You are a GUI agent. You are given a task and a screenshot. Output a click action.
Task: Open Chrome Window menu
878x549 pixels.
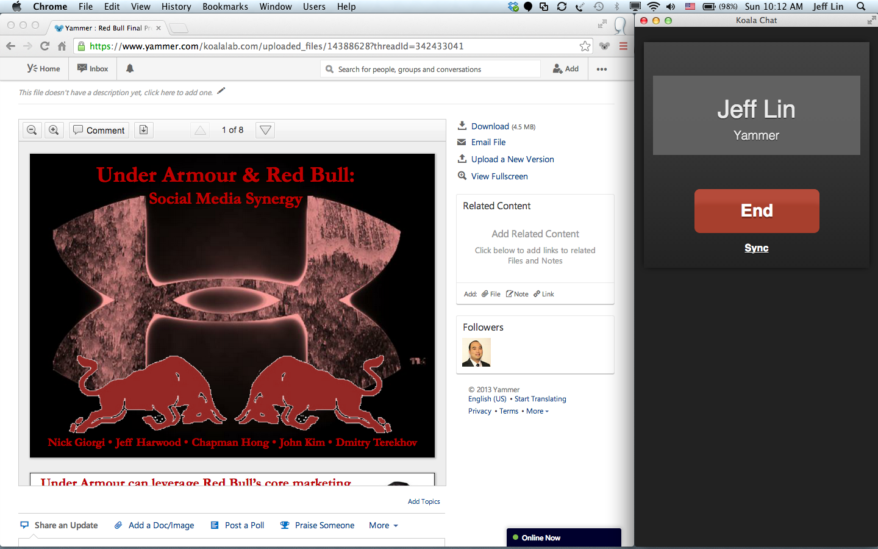pos(276,6)
